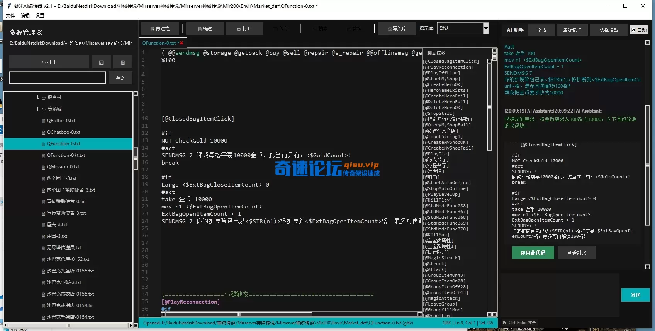
Task: Jump to [@StartMyShop] in script labels list
Action: coord(441,79)
